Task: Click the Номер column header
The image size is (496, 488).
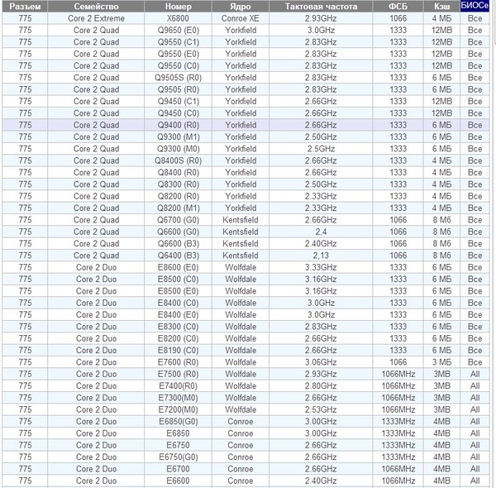Action: 178,7
